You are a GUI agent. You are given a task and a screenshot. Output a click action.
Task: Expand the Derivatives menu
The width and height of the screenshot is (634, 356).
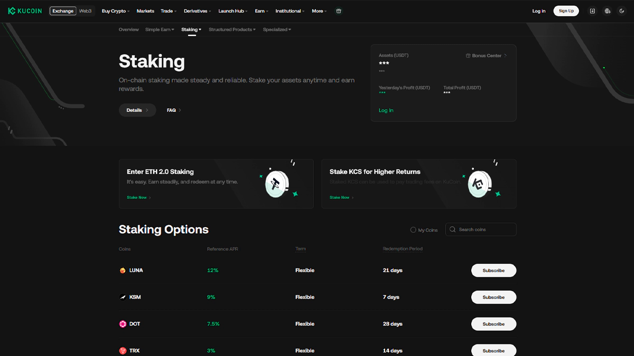pyautogui.click(x=197, y=11)
